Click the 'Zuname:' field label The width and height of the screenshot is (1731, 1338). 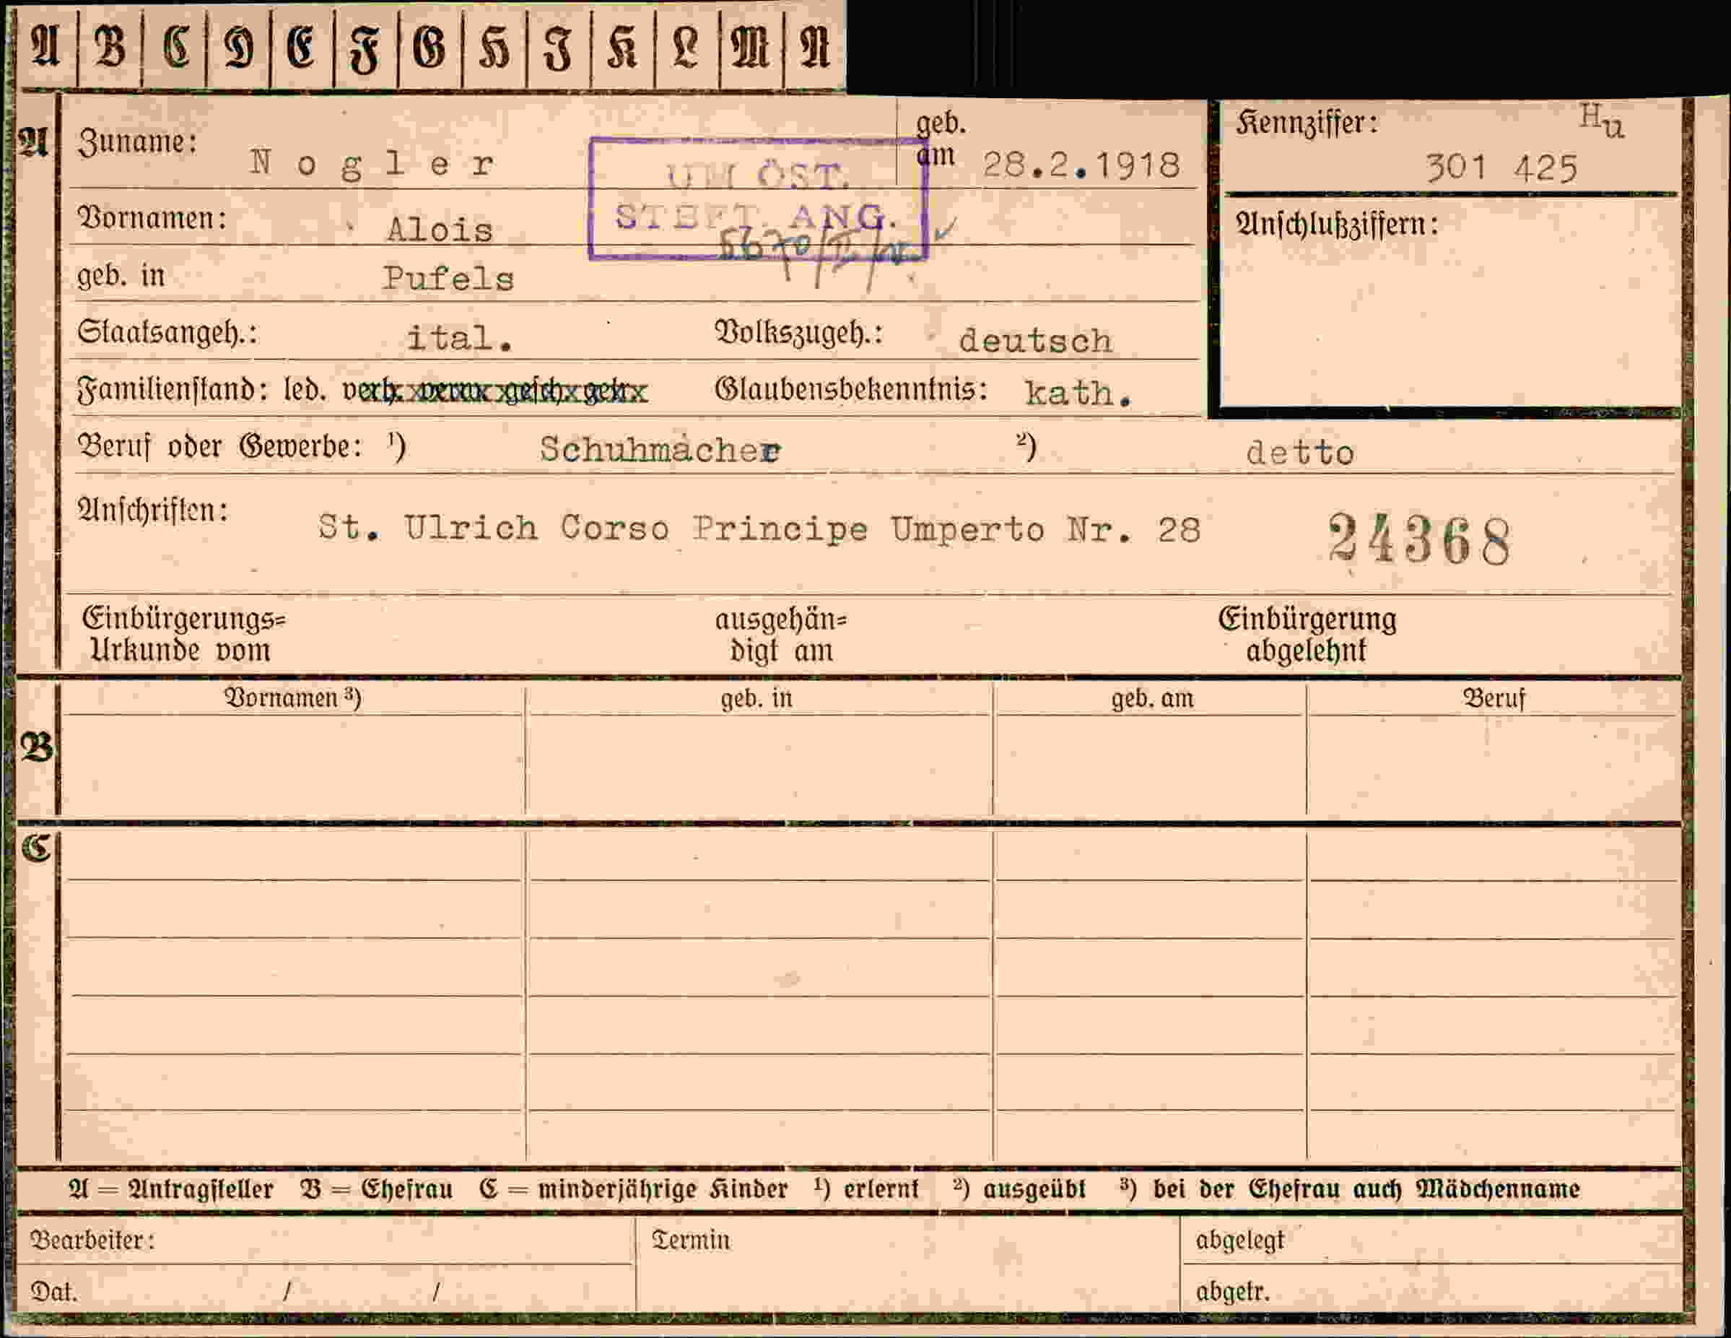pos(137,143)
